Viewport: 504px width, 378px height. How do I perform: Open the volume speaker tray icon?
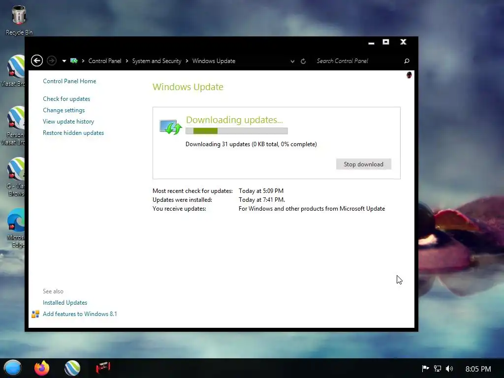pyautogui.click(x=449, y=368)
